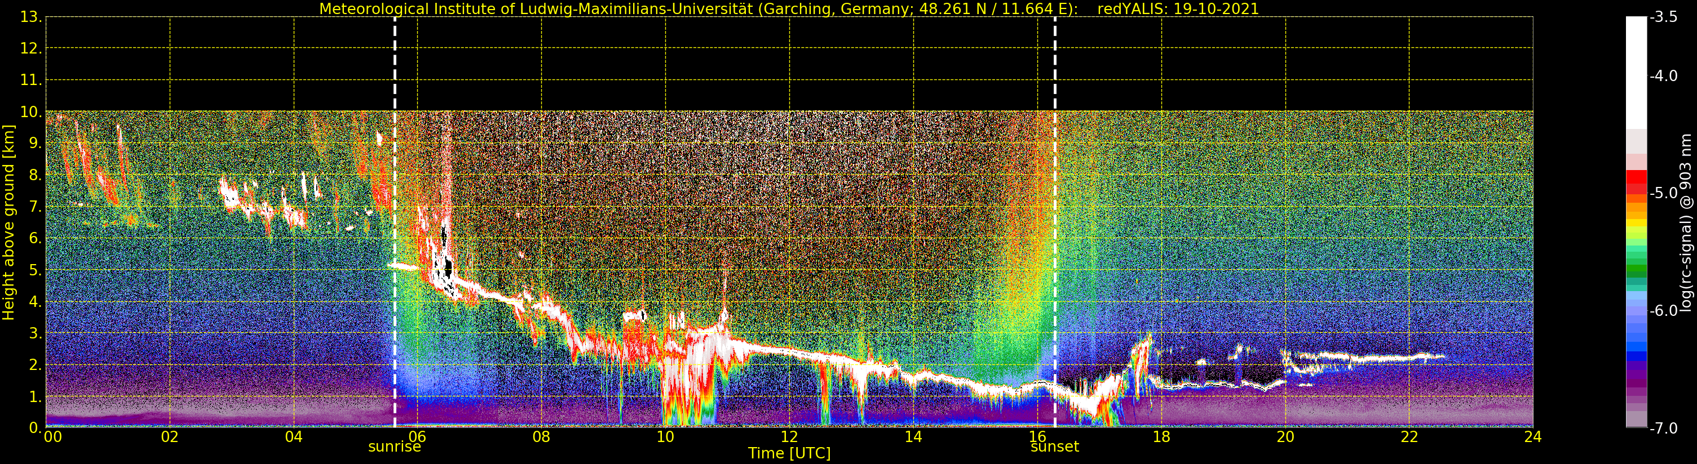Click the time axis tick label 12

[789, 437]
